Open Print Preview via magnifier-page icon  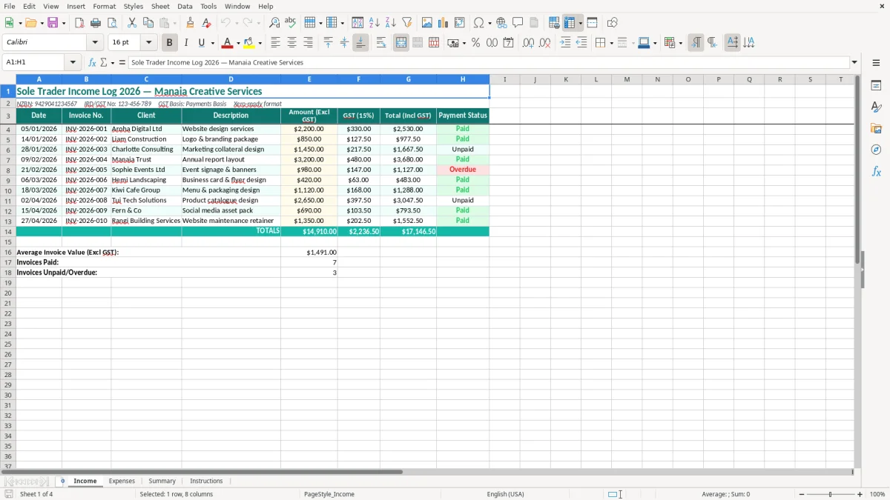click(x=112, y=23)
